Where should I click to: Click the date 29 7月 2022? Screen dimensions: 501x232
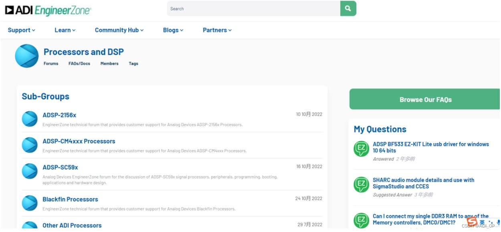[310, 225]
